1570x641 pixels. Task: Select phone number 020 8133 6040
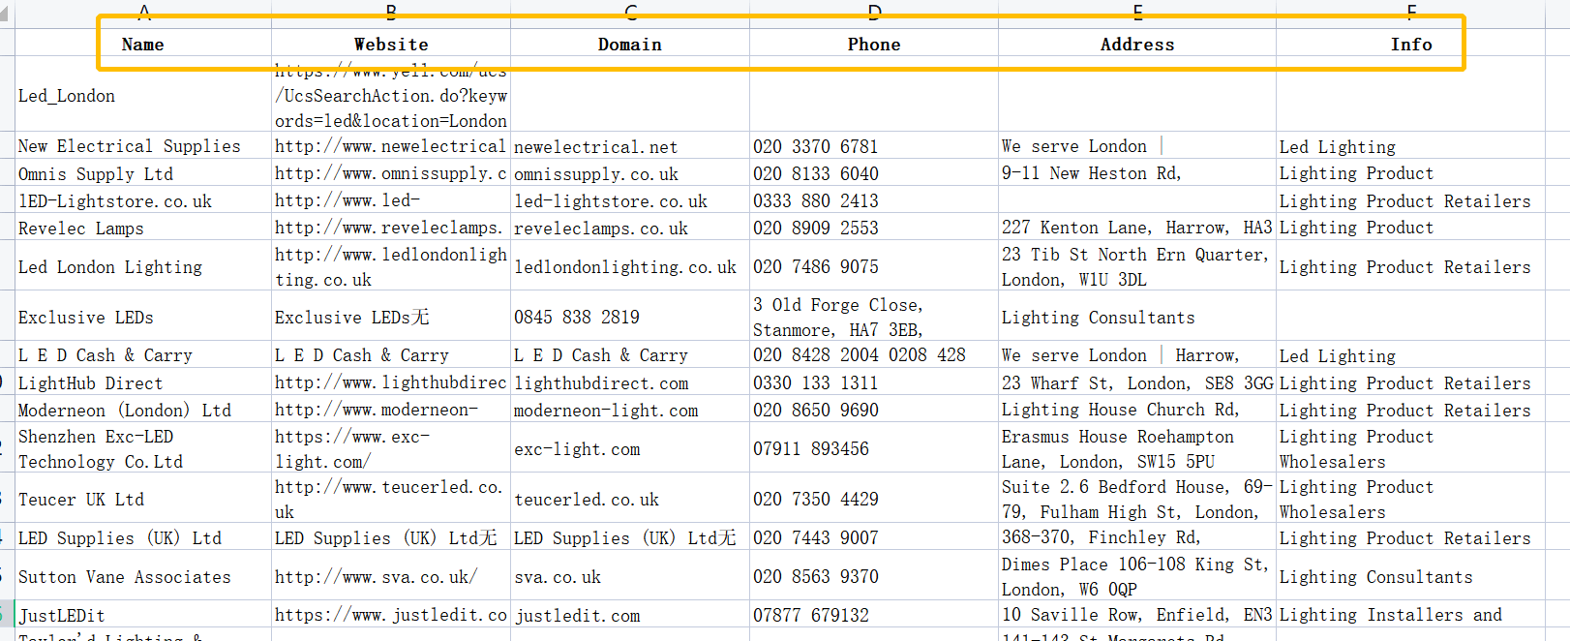[874, 173]
